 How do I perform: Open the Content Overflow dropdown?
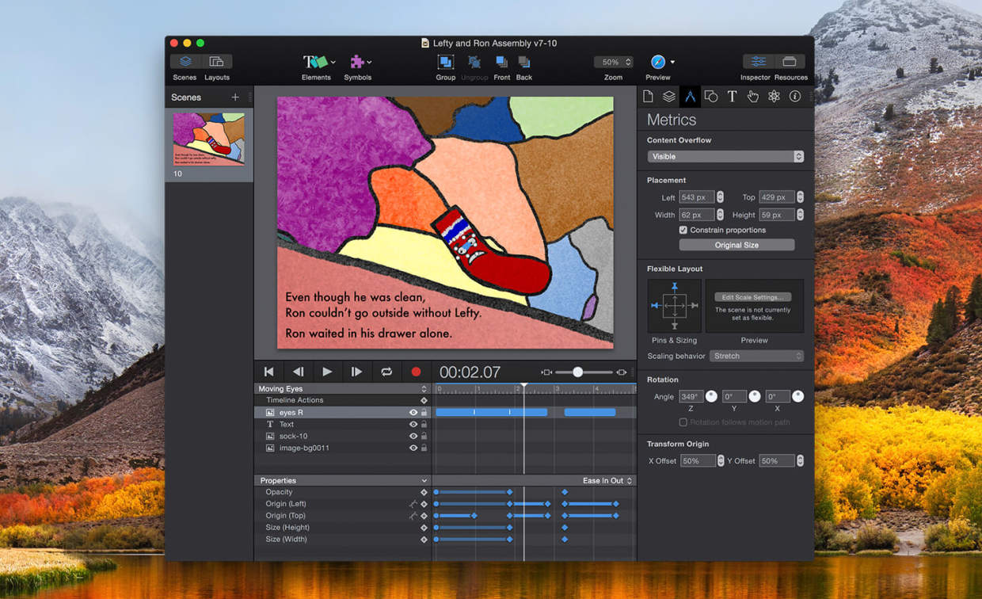725,157
